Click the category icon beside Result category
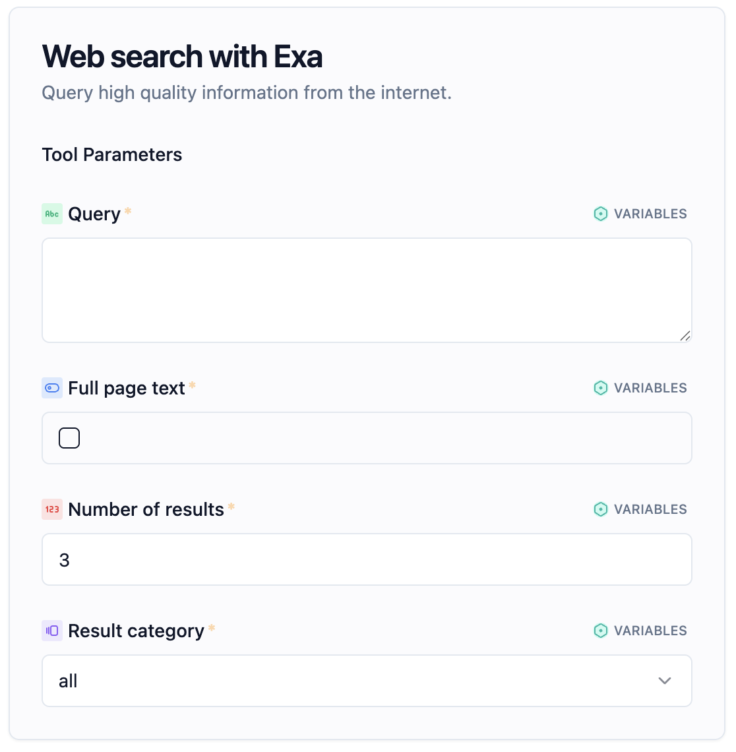 52,631
